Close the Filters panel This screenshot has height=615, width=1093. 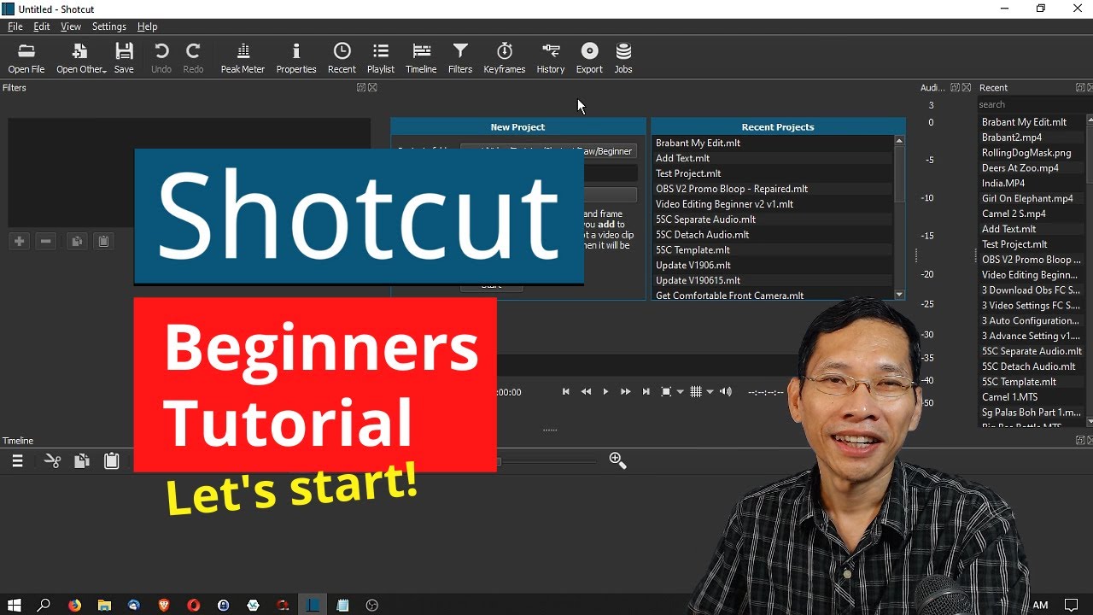click(372, 88)
